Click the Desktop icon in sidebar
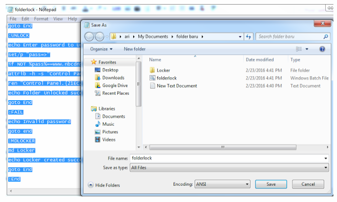This screenshot has height=202, width=337. pyautogui.click(x=98, y=70)
